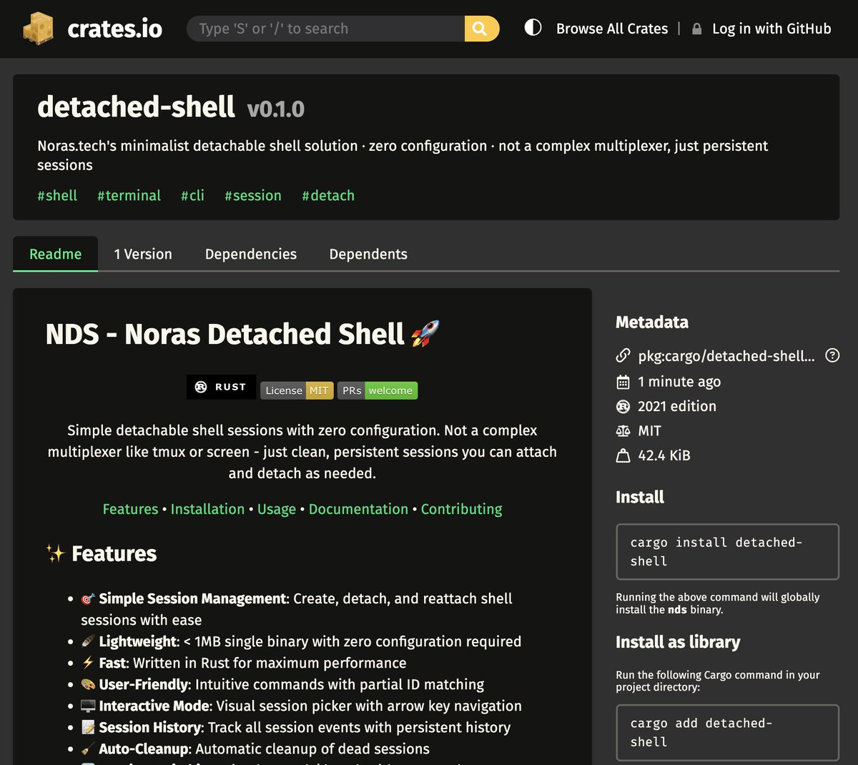Copy the cargo install detached-shell command

point(727,552)
